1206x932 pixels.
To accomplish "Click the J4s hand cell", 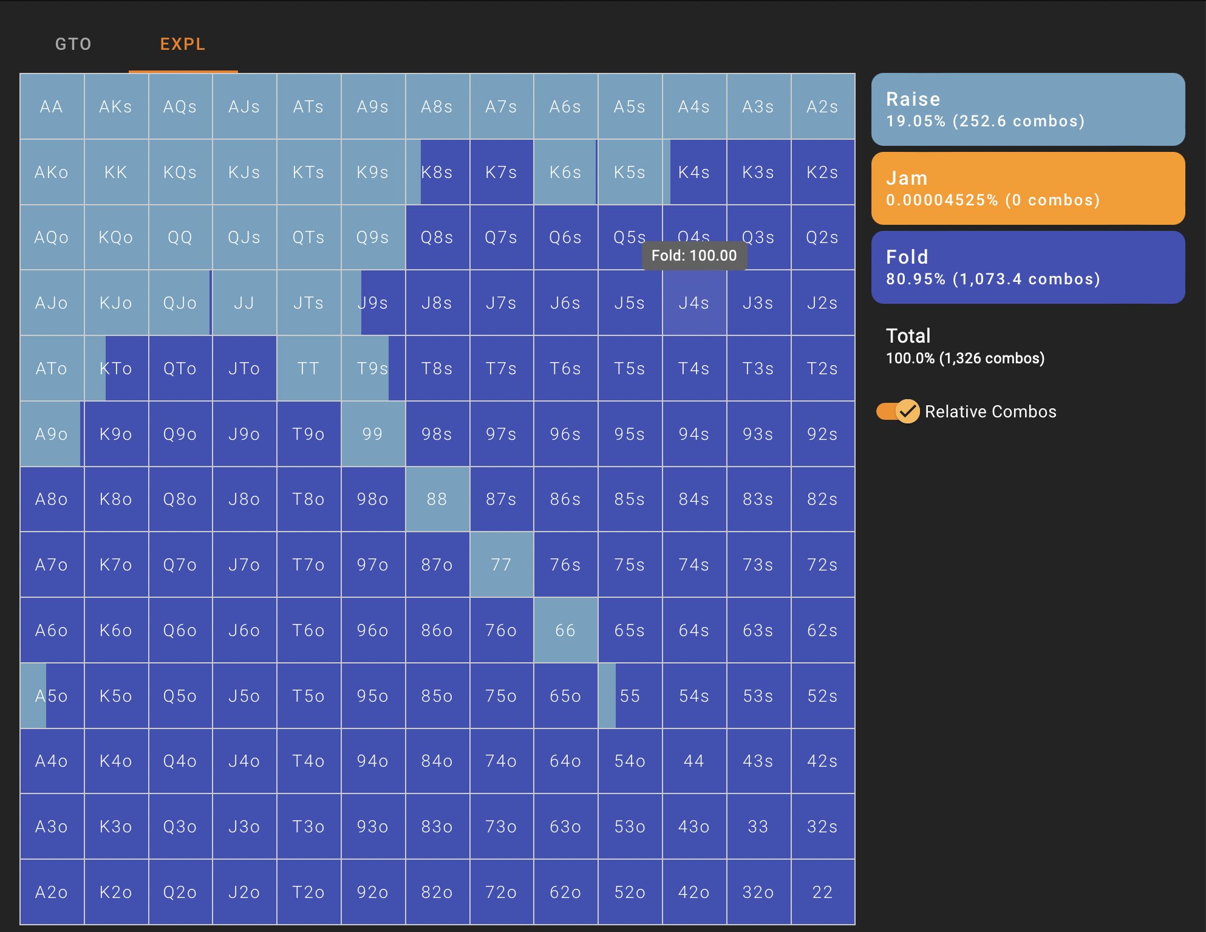I will click(694, 303).
